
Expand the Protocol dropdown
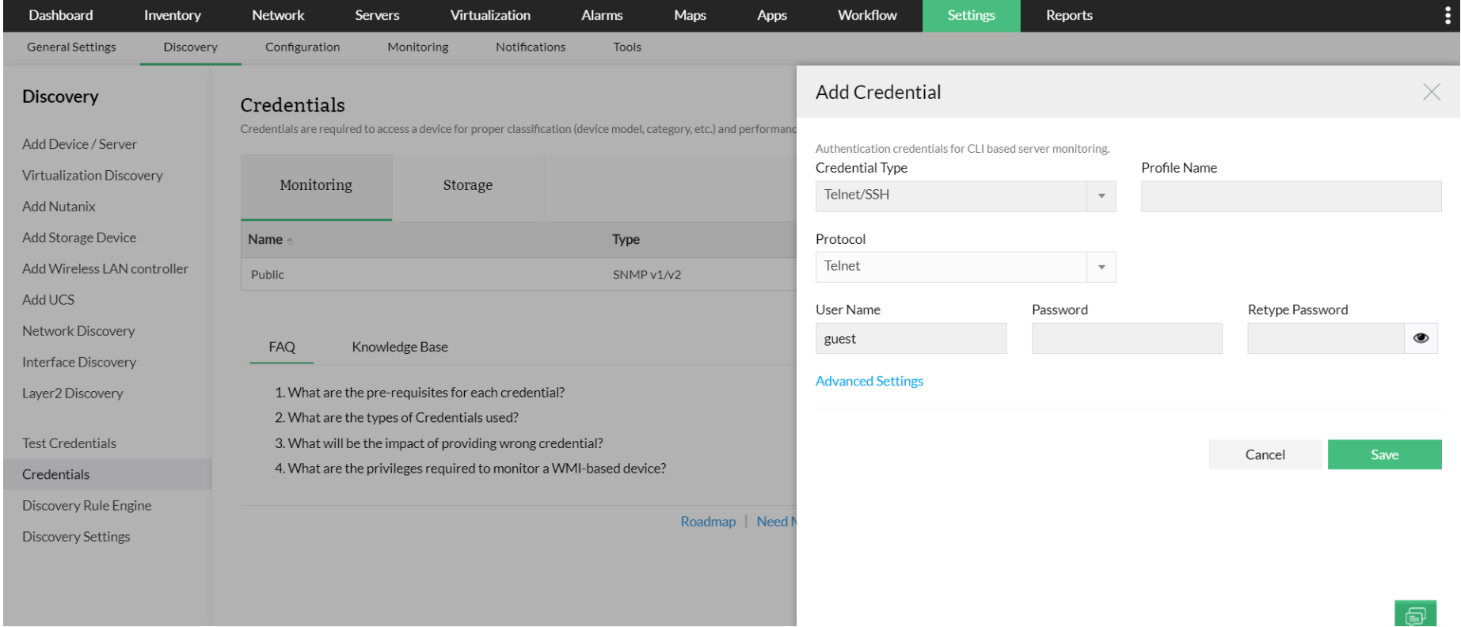[x=1101, y=267]
